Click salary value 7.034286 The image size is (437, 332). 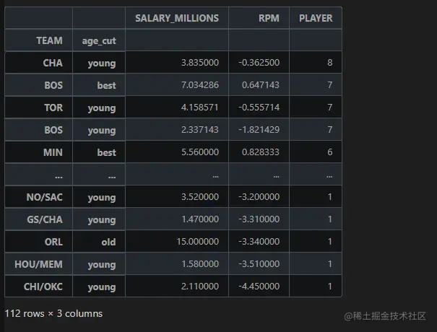200,85
